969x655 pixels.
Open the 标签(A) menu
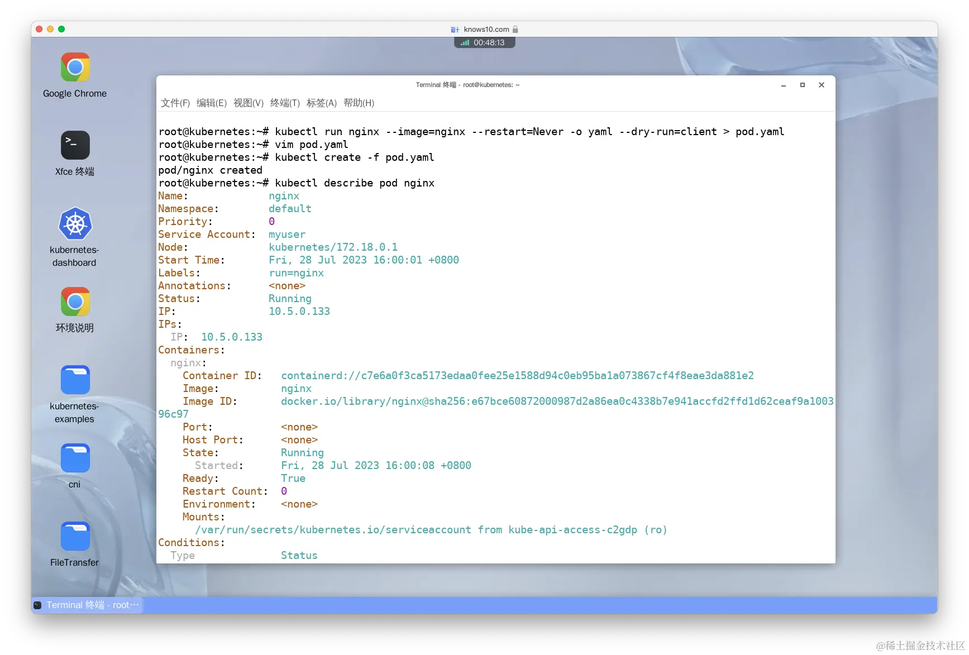click(321, 103)
